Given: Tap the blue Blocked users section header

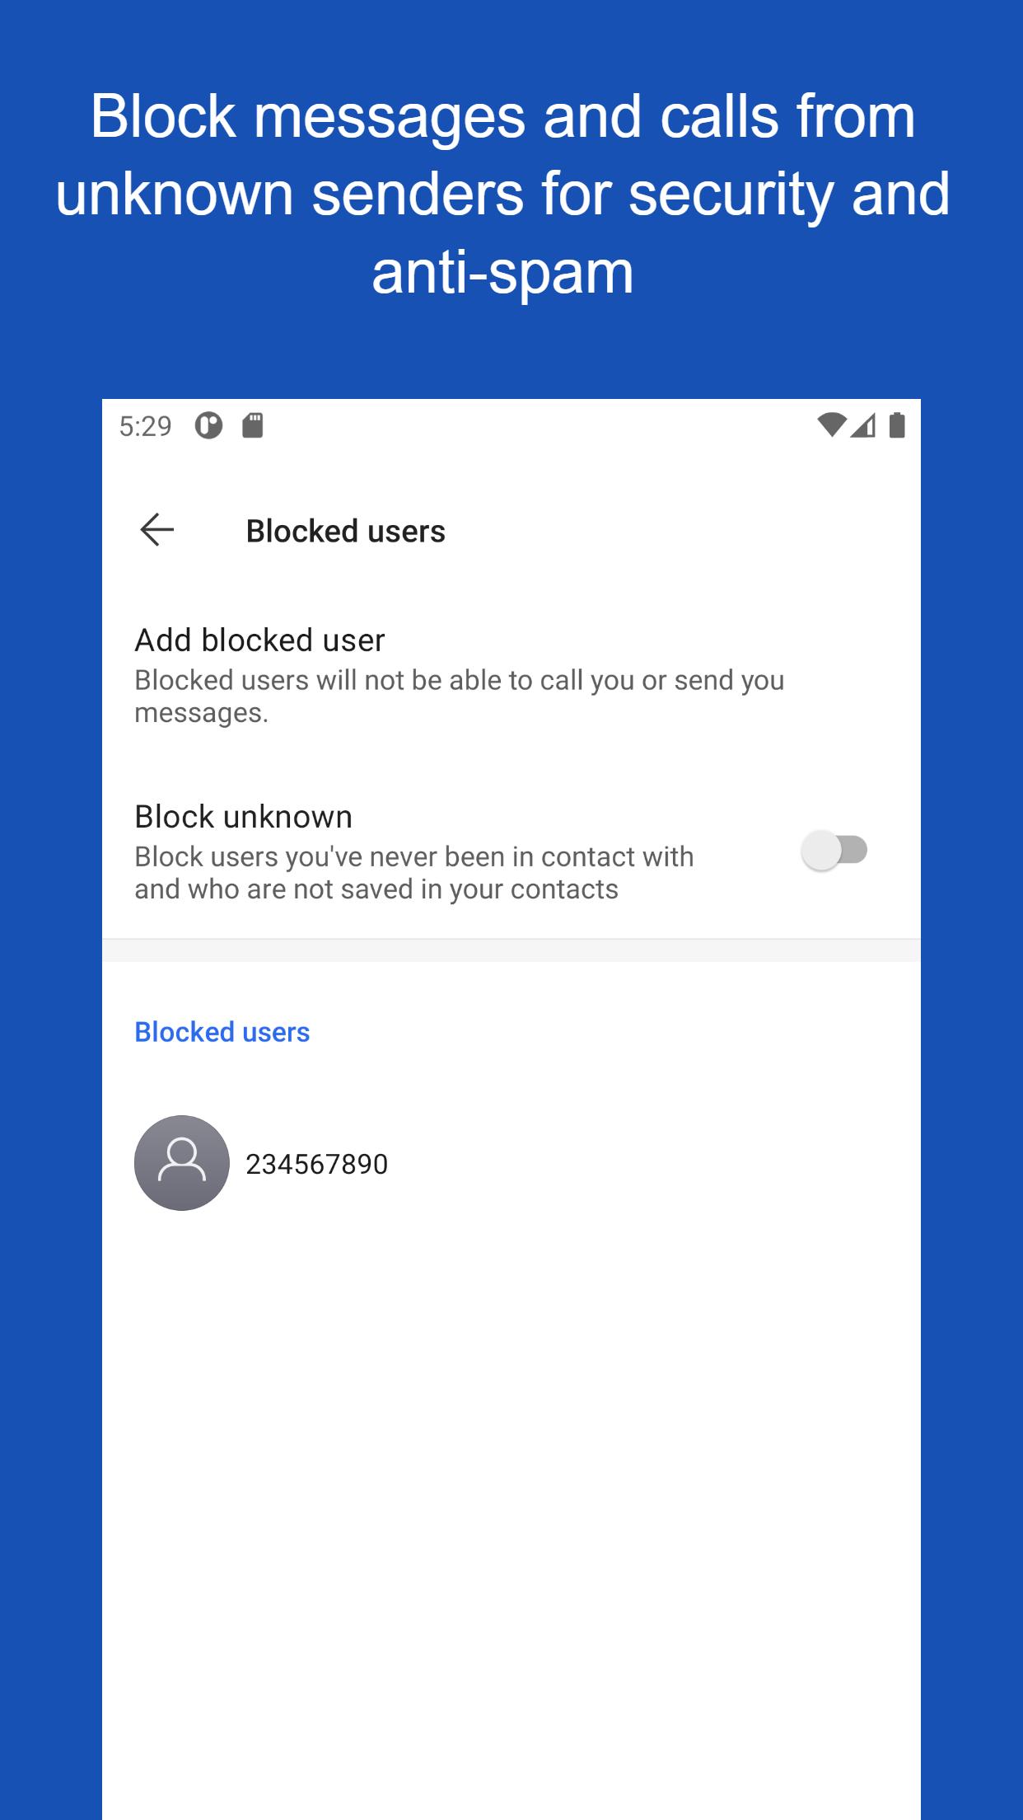Looking at the screenshot, I should pos(222,1032).
